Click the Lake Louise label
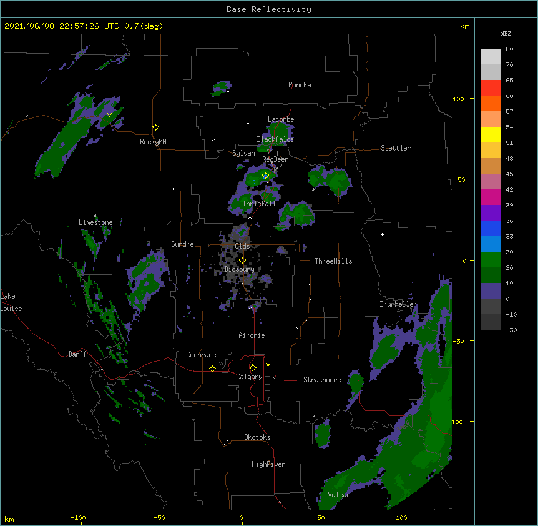 click(x=11, y=302)
